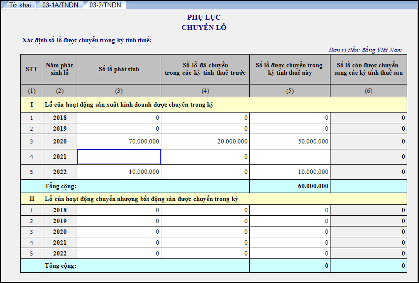
Task: Select the 03-2/TNDN tab
Action: 105,5
